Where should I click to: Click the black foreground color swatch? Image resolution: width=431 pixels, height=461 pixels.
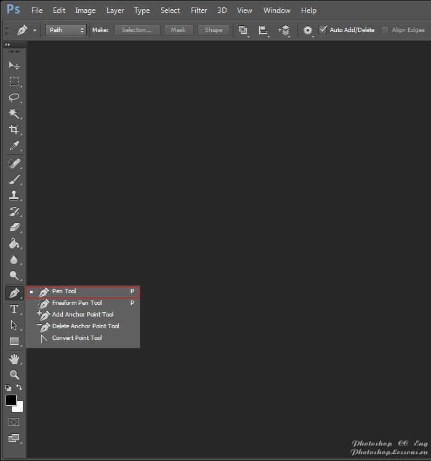(x=11, y=400)
